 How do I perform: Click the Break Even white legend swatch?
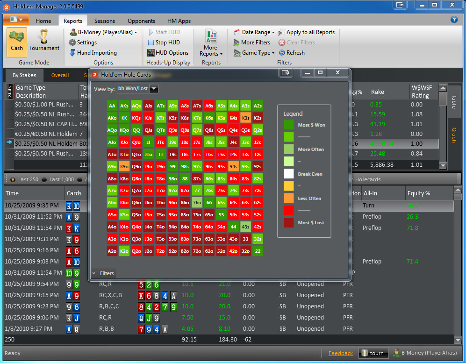point(288,174)
